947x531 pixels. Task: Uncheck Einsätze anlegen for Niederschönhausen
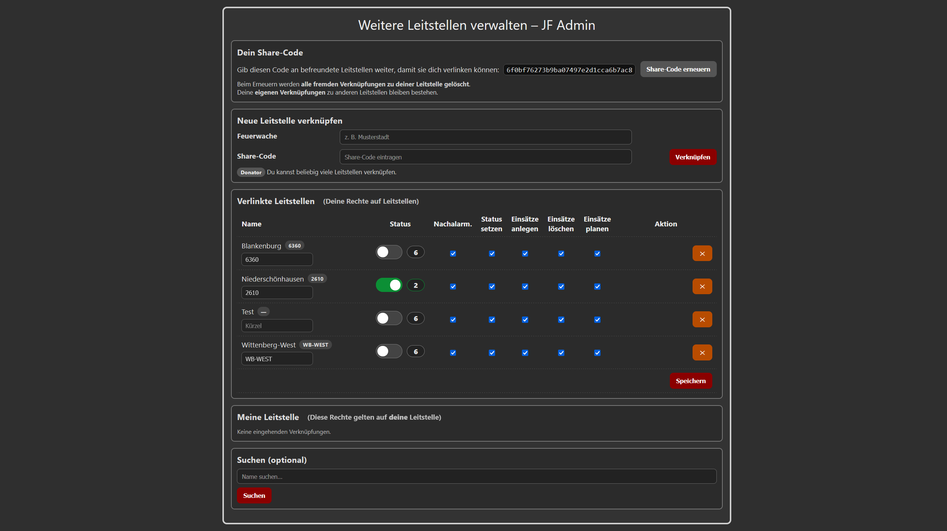[525, 286]
